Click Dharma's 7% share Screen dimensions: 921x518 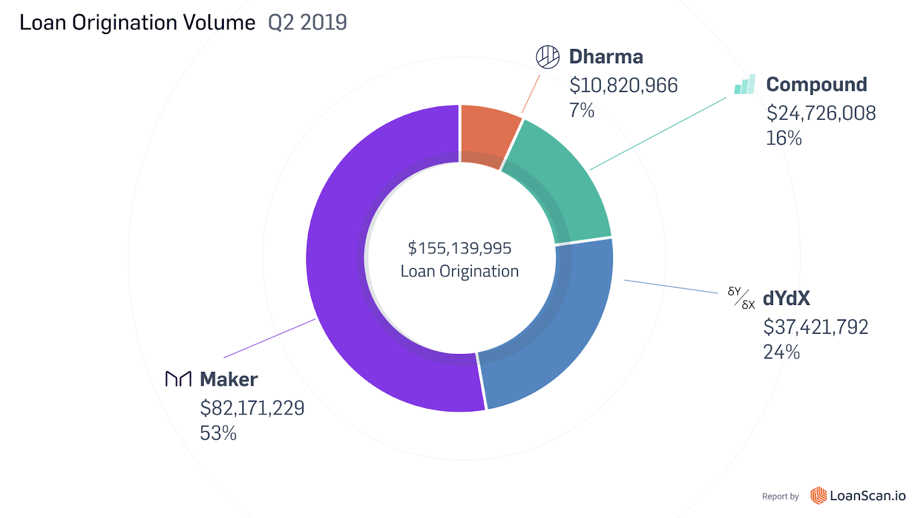(x=581, y=110)
